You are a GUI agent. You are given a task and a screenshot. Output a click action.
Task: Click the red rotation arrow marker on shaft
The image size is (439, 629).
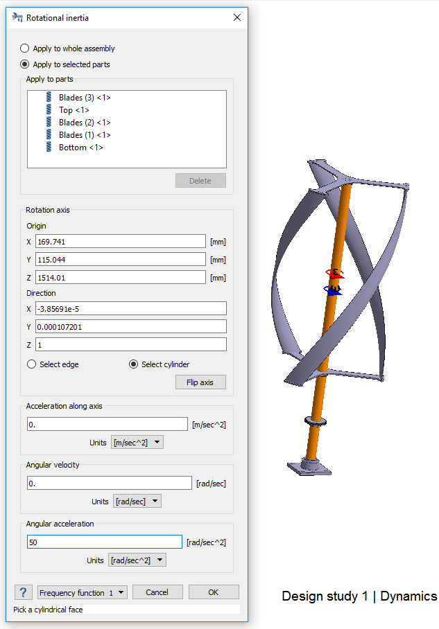tap(335, 273)
